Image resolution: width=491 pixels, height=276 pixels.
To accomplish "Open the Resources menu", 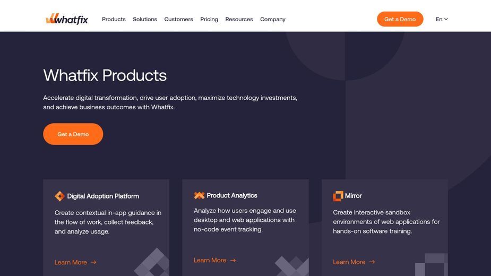I will pyautogui.click(x=239, y=19).
